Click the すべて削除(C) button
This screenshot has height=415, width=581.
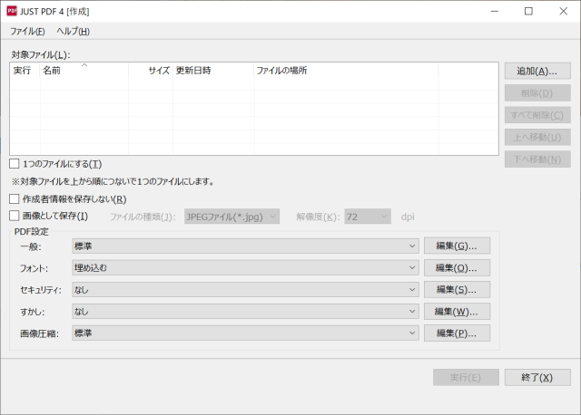pos(537,115)
